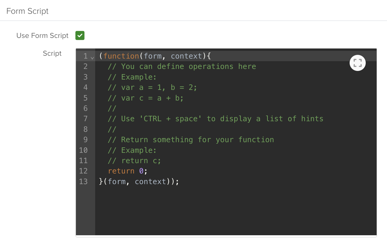This screenshot has height=243, width=387.
Task: Click the 'return 0;' code line
Action: tap(128, 171)
